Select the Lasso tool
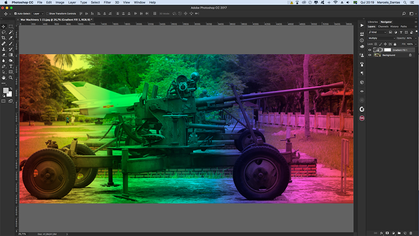The image size is (419, 236). (4, 32)
